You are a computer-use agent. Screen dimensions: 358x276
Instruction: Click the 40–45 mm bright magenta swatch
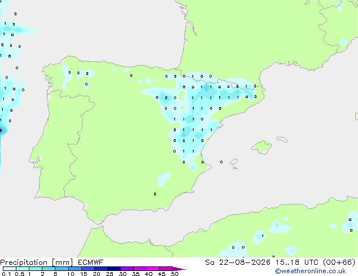click(153, 269)
